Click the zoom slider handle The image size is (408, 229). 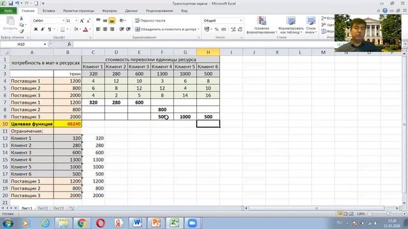pyautogui.click(x=388, y=214)
